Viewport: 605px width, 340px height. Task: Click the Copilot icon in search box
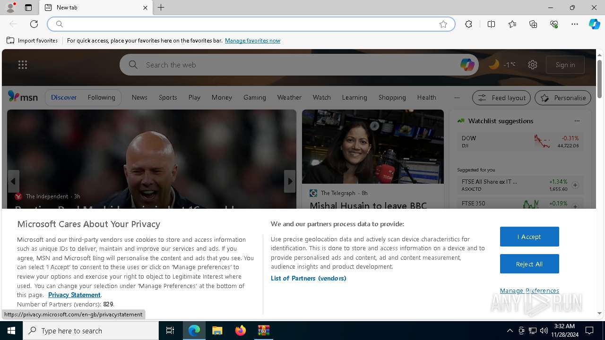pyautogui.click(x=467, y=65)
